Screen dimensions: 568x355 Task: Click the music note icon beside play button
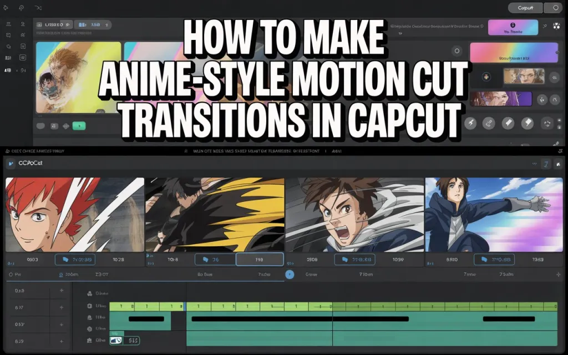coord(54,126)
